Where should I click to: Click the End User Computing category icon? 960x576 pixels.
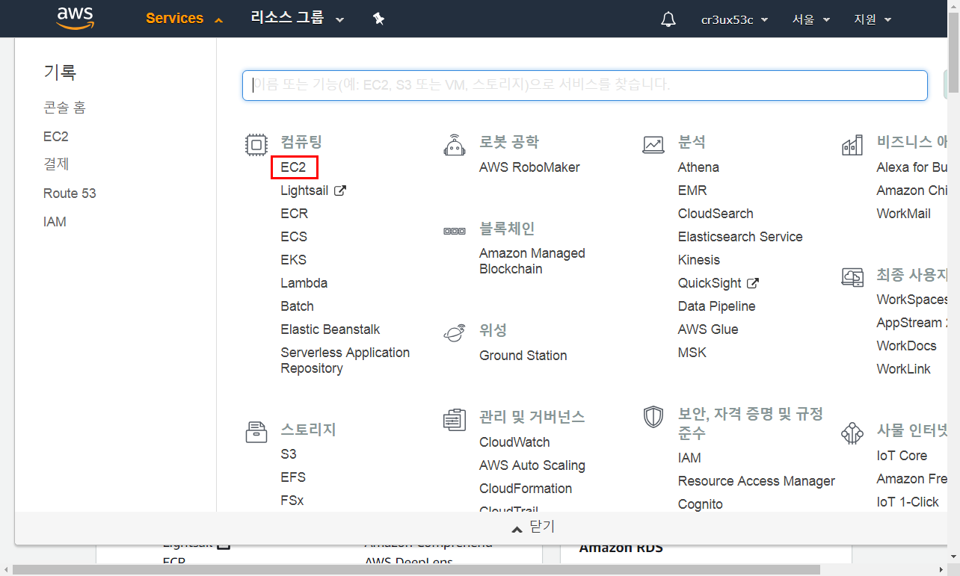pyautogui.click(x=852, y=276)
